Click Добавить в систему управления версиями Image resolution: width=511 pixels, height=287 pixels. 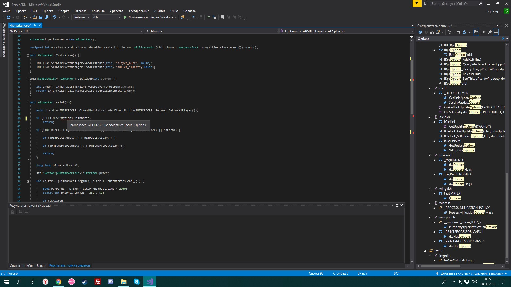[472, 273]
